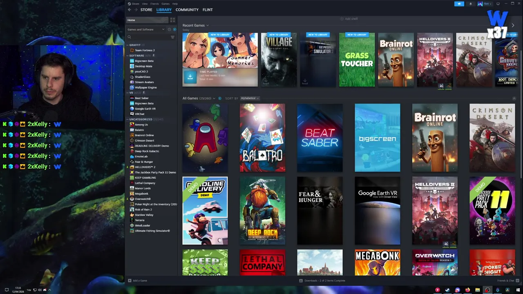The image size is (523, 294).
Task: Open the Games and Software dropdown
Action: [x=146, y=29]
